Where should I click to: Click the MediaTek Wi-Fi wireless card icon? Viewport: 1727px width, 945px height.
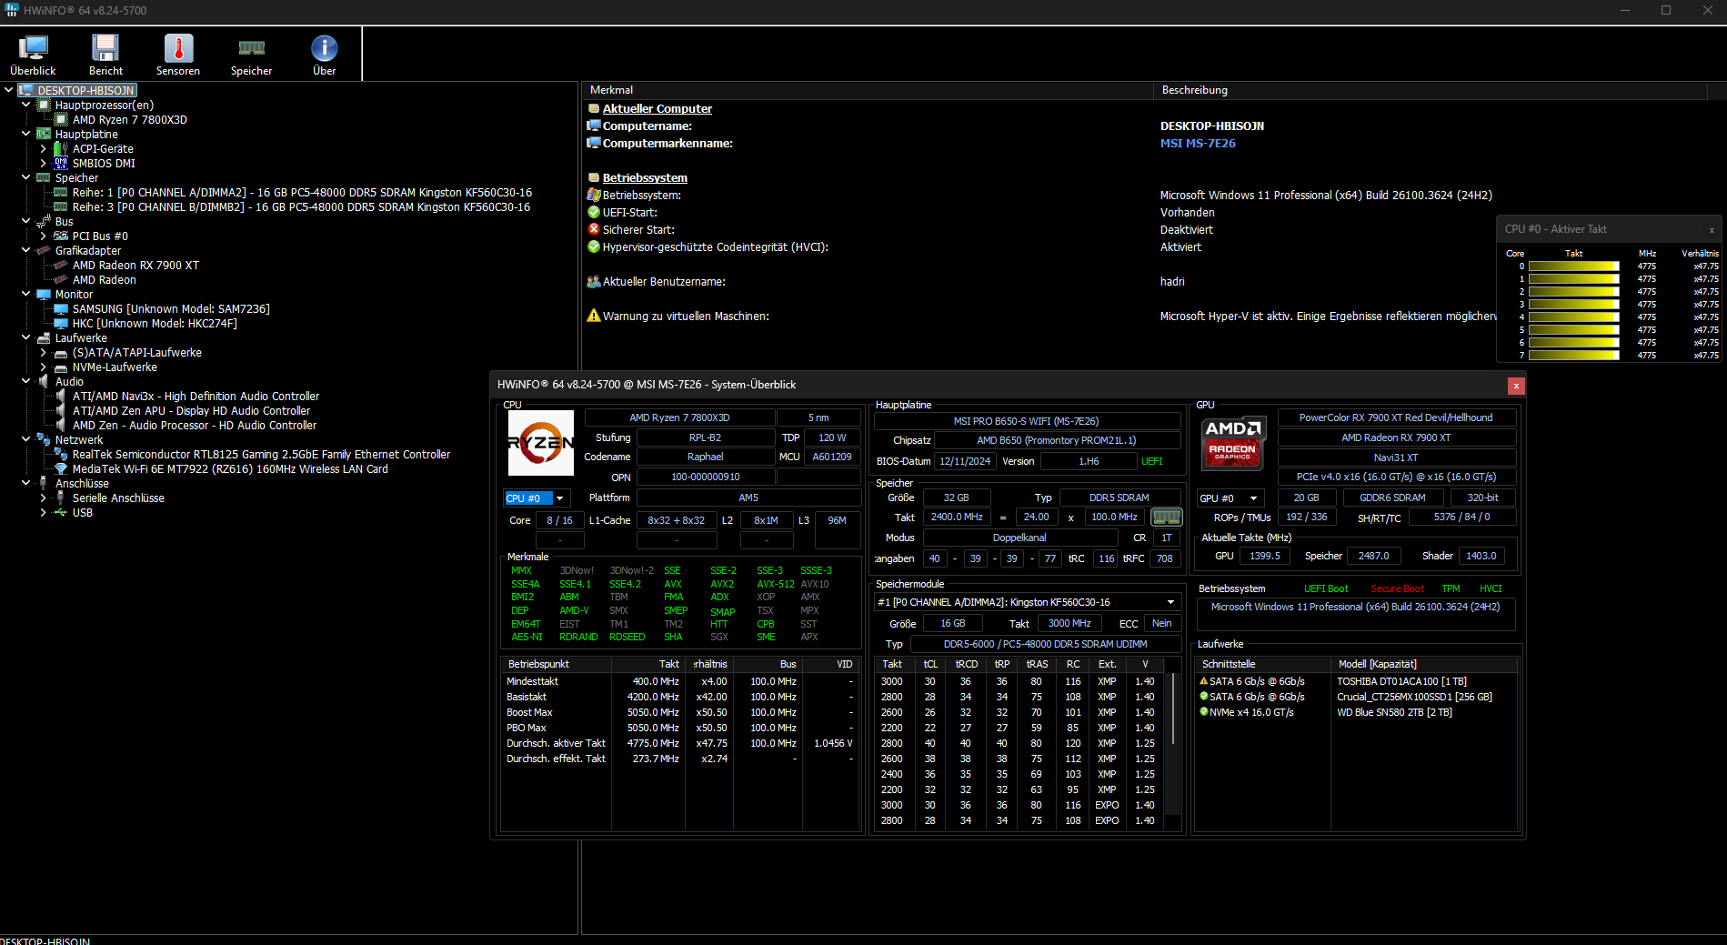point(61,469)
